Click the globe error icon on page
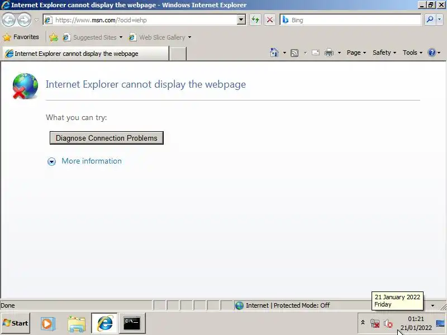 pyautogui.click(x=25, y=86)
